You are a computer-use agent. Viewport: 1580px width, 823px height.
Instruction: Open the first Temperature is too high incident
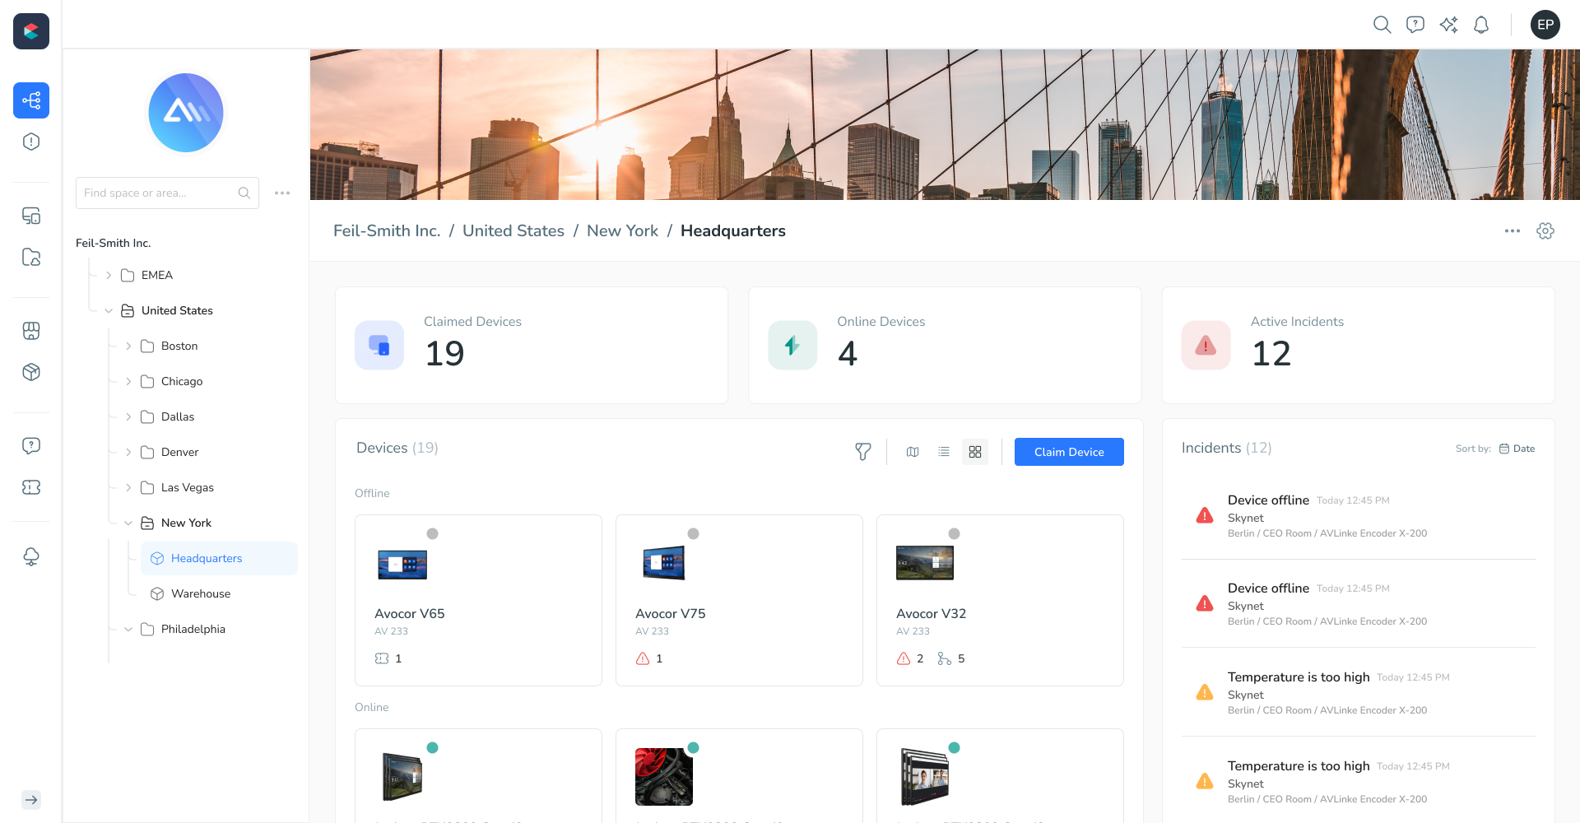click(1358, 693)
